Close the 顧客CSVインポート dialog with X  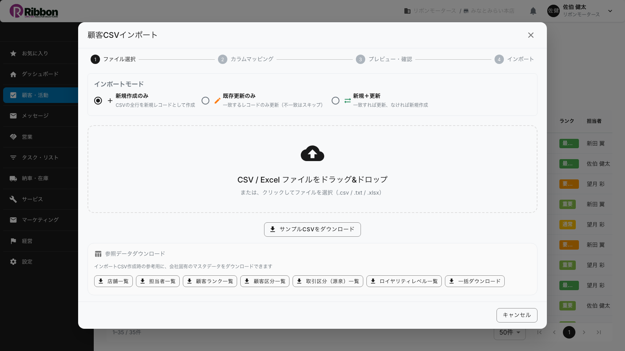pos(530,35)
